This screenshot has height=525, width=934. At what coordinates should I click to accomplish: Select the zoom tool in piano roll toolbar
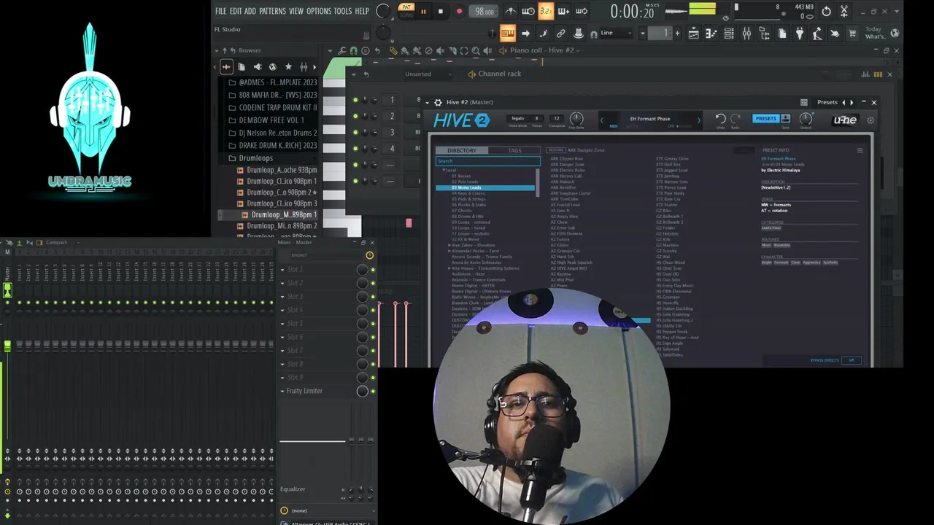click(x=476, y=50)
